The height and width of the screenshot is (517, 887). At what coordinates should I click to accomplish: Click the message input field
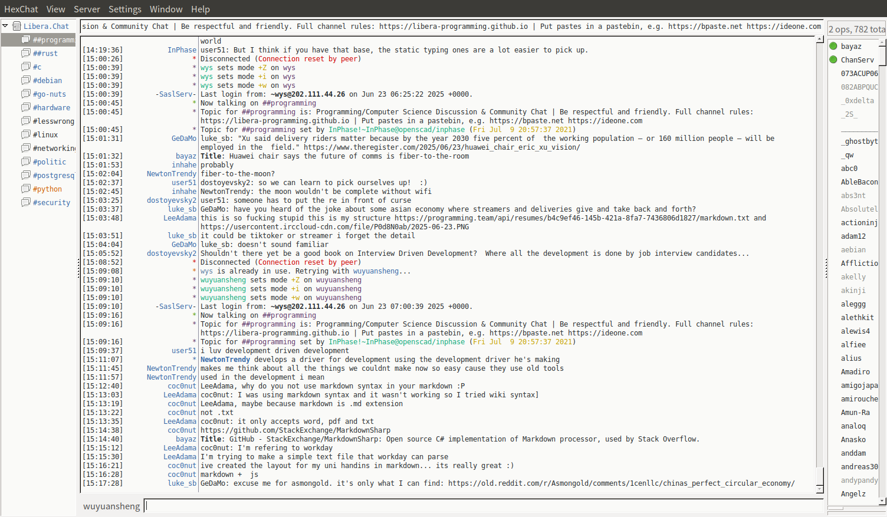(x=482, y=506)
